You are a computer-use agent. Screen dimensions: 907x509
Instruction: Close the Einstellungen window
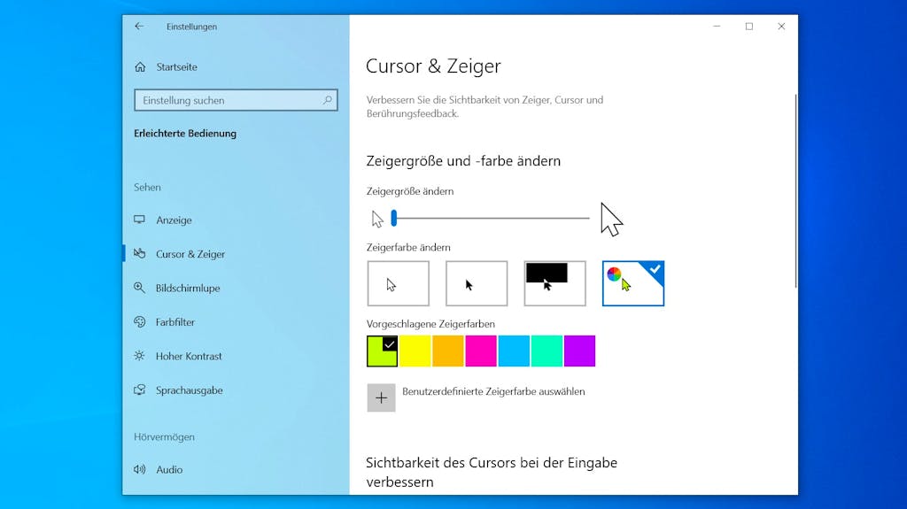point(781,26)
